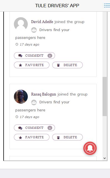Screen dimensions: 110x178
Task: Open 'Drivers find your passengers here' group in Rasaq's post
Action: [42, 106]
